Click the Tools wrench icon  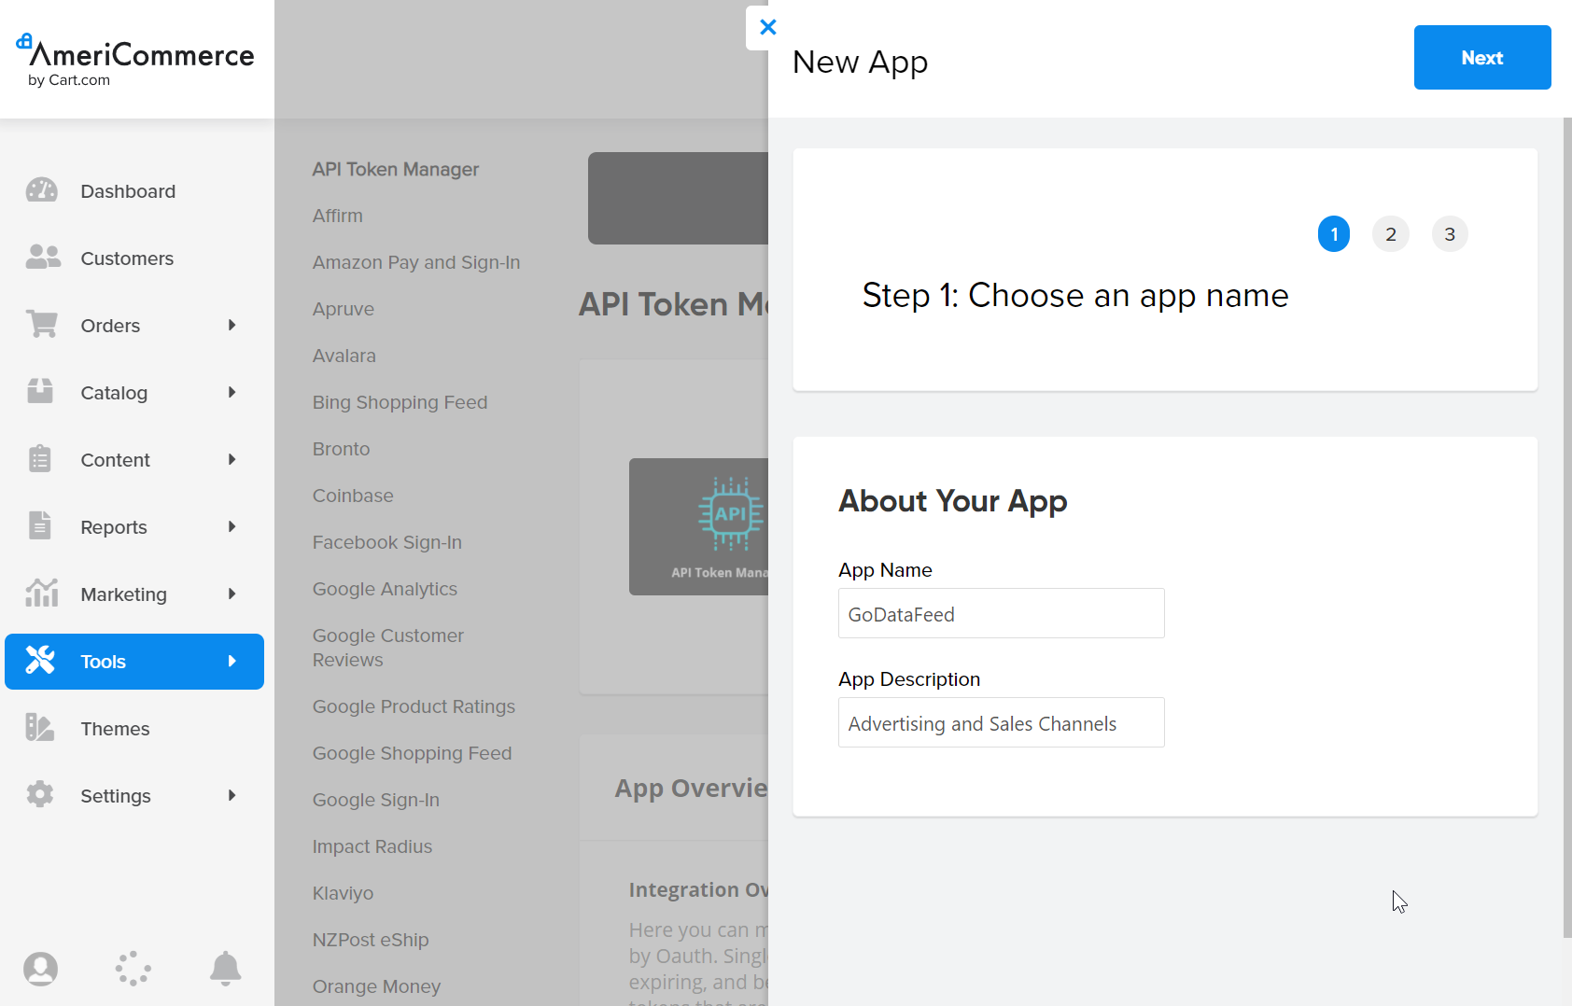[x=40, y=661]
